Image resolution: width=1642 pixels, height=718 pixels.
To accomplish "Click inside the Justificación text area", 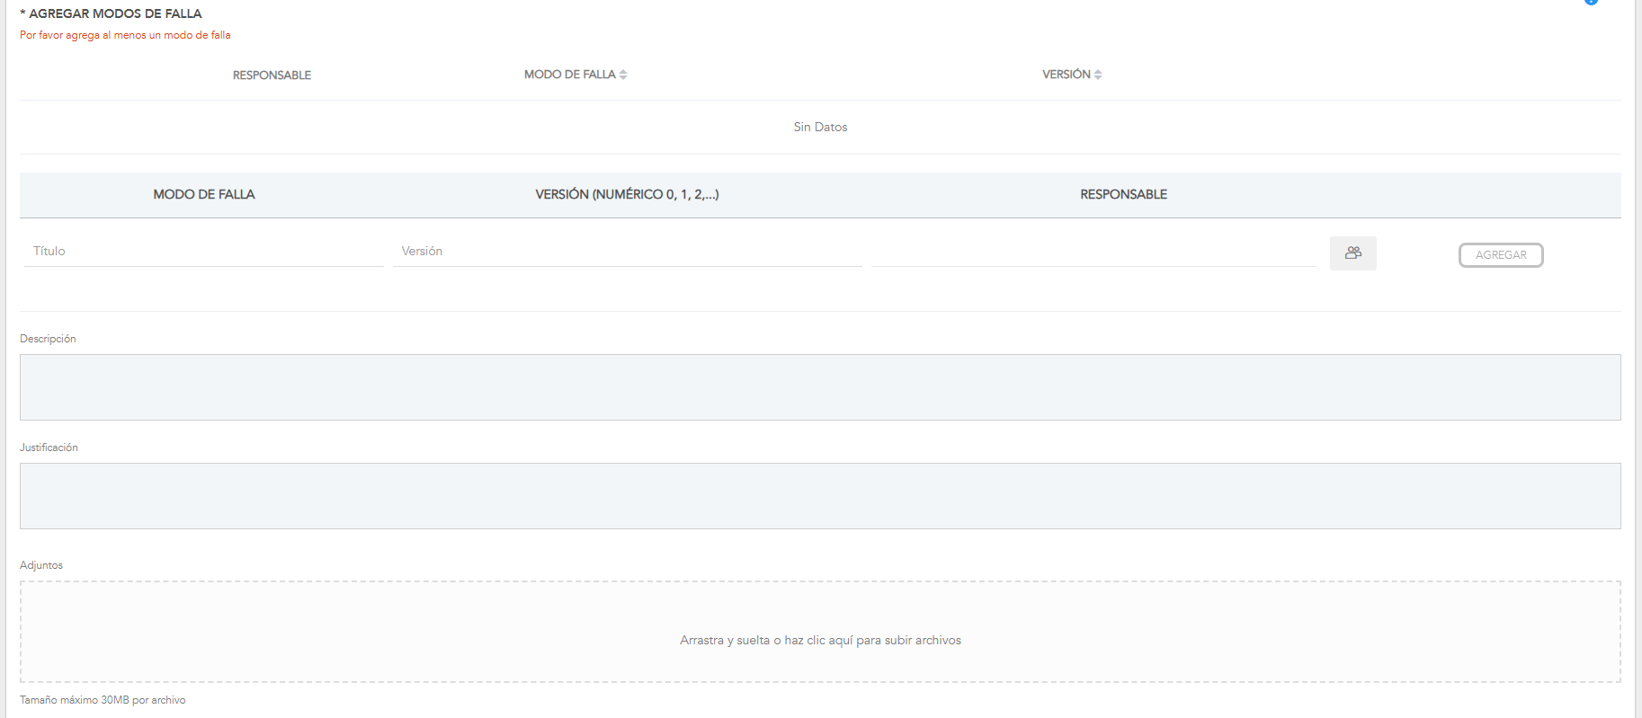I will pyautogui.click(x=820, y=496).
